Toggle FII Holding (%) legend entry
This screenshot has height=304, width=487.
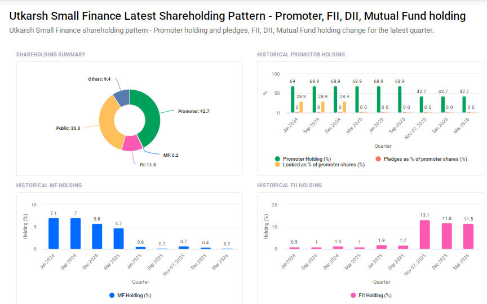coord(371,296)
